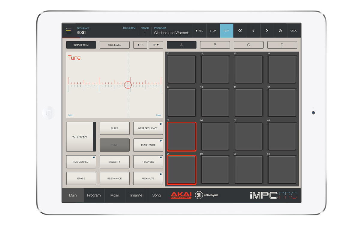
Task: Step back with the single left arrow
Action: pyautogui.click(x=253, y=31)
